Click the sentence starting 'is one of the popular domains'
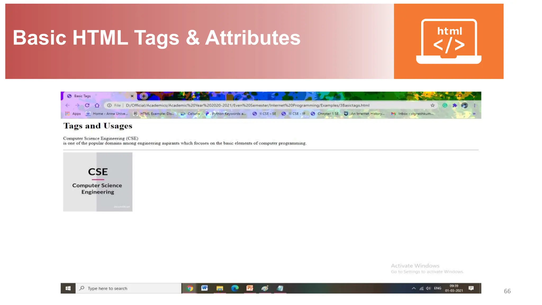This screenshot has width=542, height=305. [185, 143]
